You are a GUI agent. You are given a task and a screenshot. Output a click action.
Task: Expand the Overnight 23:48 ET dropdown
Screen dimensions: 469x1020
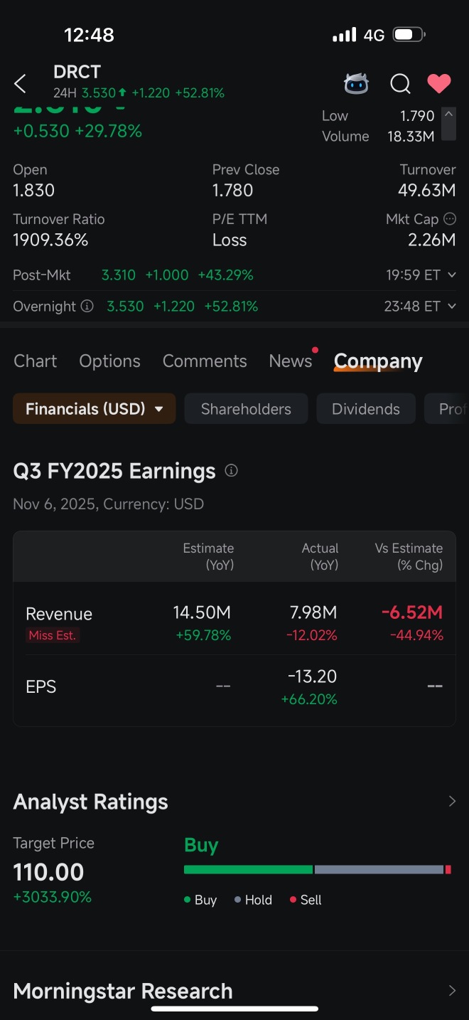[452, 307]
